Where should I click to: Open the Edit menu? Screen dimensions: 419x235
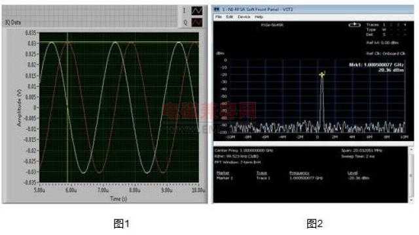pos(229,17)
